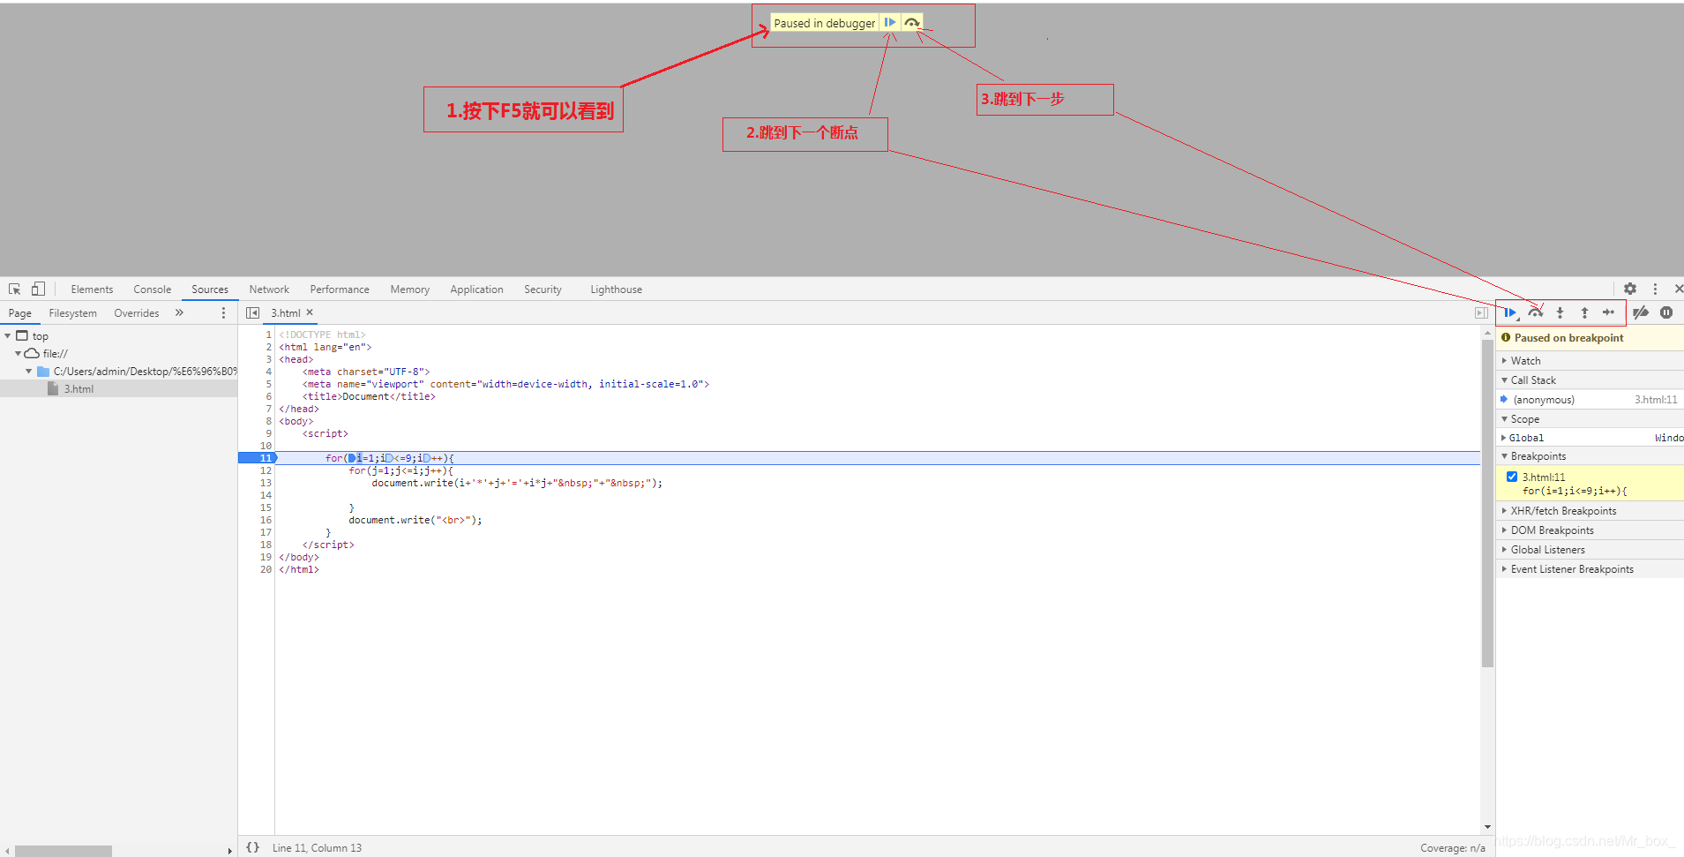Step out of current function

1584,312
